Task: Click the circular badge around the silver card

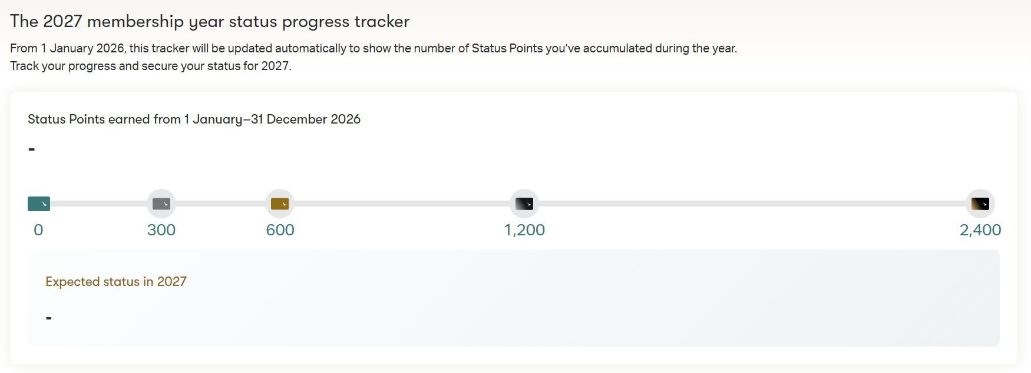Action: point(161,204)
